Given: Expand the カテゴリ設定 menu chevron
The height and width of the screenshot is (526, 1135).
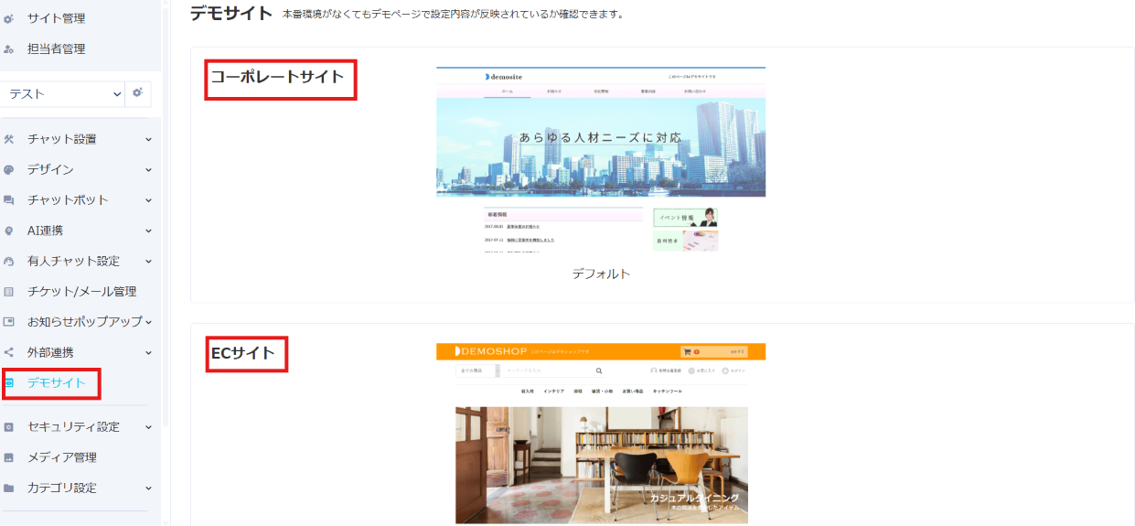Looking at the screenshot, I should pos(149,488).
